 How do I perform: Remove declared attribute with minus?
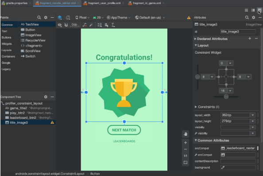(256, 39)
